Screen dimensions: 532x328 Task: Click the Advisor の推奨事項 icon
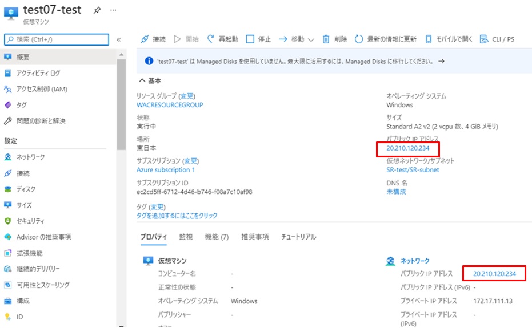coord(8,237)
